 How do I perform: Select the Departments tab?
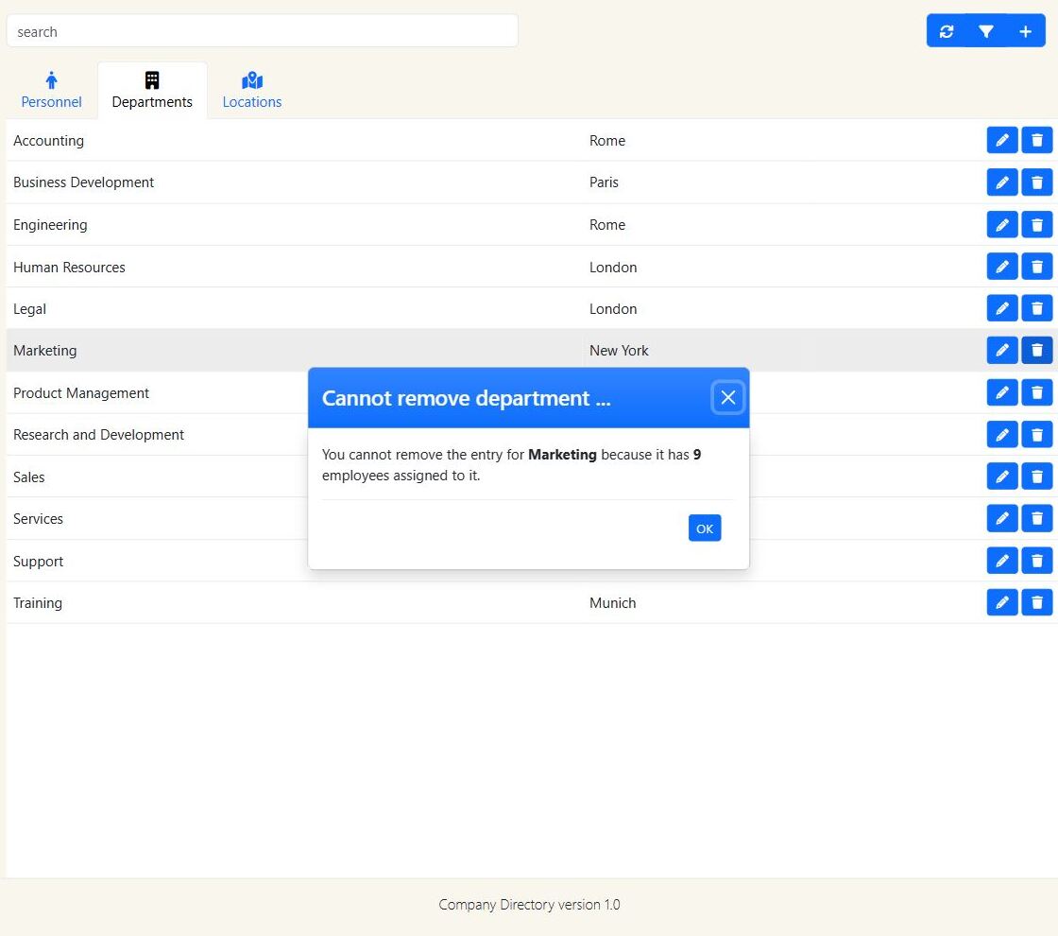(152, 91)
